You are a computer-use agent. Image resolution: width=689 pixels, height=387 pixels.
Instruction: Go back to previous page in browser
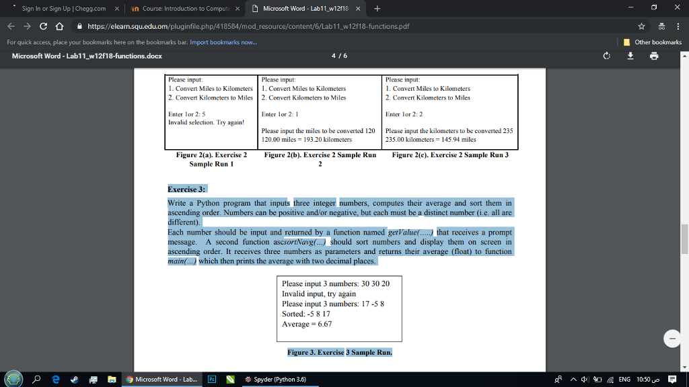(x=11, y=26)
